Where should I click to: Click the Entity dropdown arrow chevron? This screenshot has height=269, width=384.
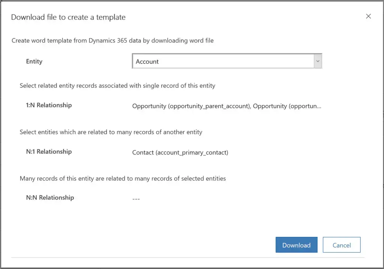pyautogui.click(x=318, y=61)
